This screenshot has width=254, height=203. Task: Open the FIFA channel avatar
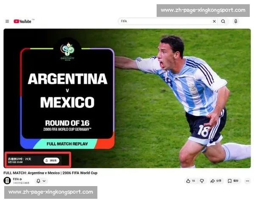pos(7,181)
